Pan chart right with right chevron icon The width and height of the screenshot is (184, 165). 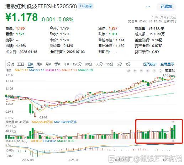pos(154,71)
